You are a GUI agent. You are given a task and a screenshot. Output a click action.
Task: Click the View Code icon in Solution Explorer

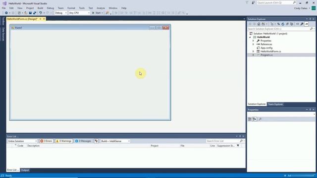297,24
